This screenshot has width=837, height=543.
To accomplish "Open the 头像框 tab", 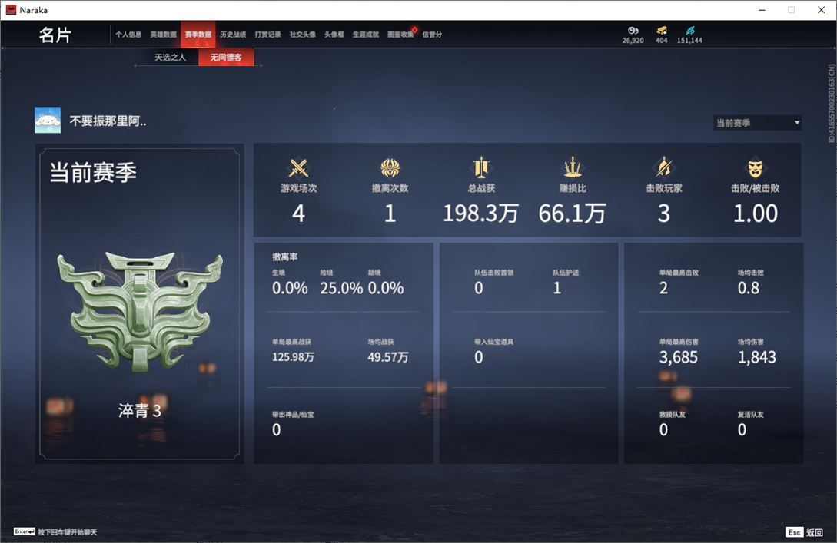I will tap(334, 35).
